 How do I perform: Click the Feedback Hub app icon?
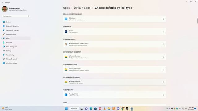[66, 95]
